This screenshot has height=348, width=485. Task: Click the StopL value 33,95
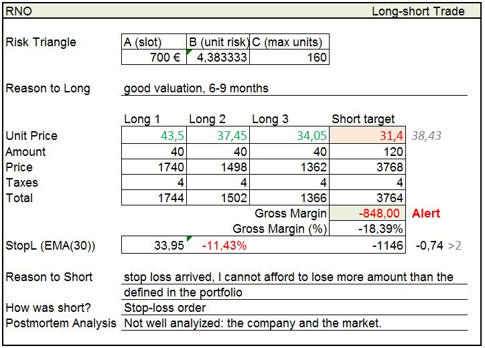(153, 246)
